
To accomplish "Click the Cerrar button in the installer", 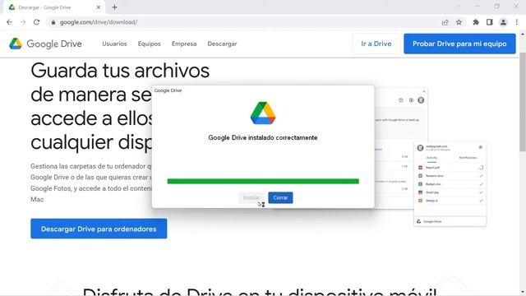I will pyautogui.click(x=280, y=197).
